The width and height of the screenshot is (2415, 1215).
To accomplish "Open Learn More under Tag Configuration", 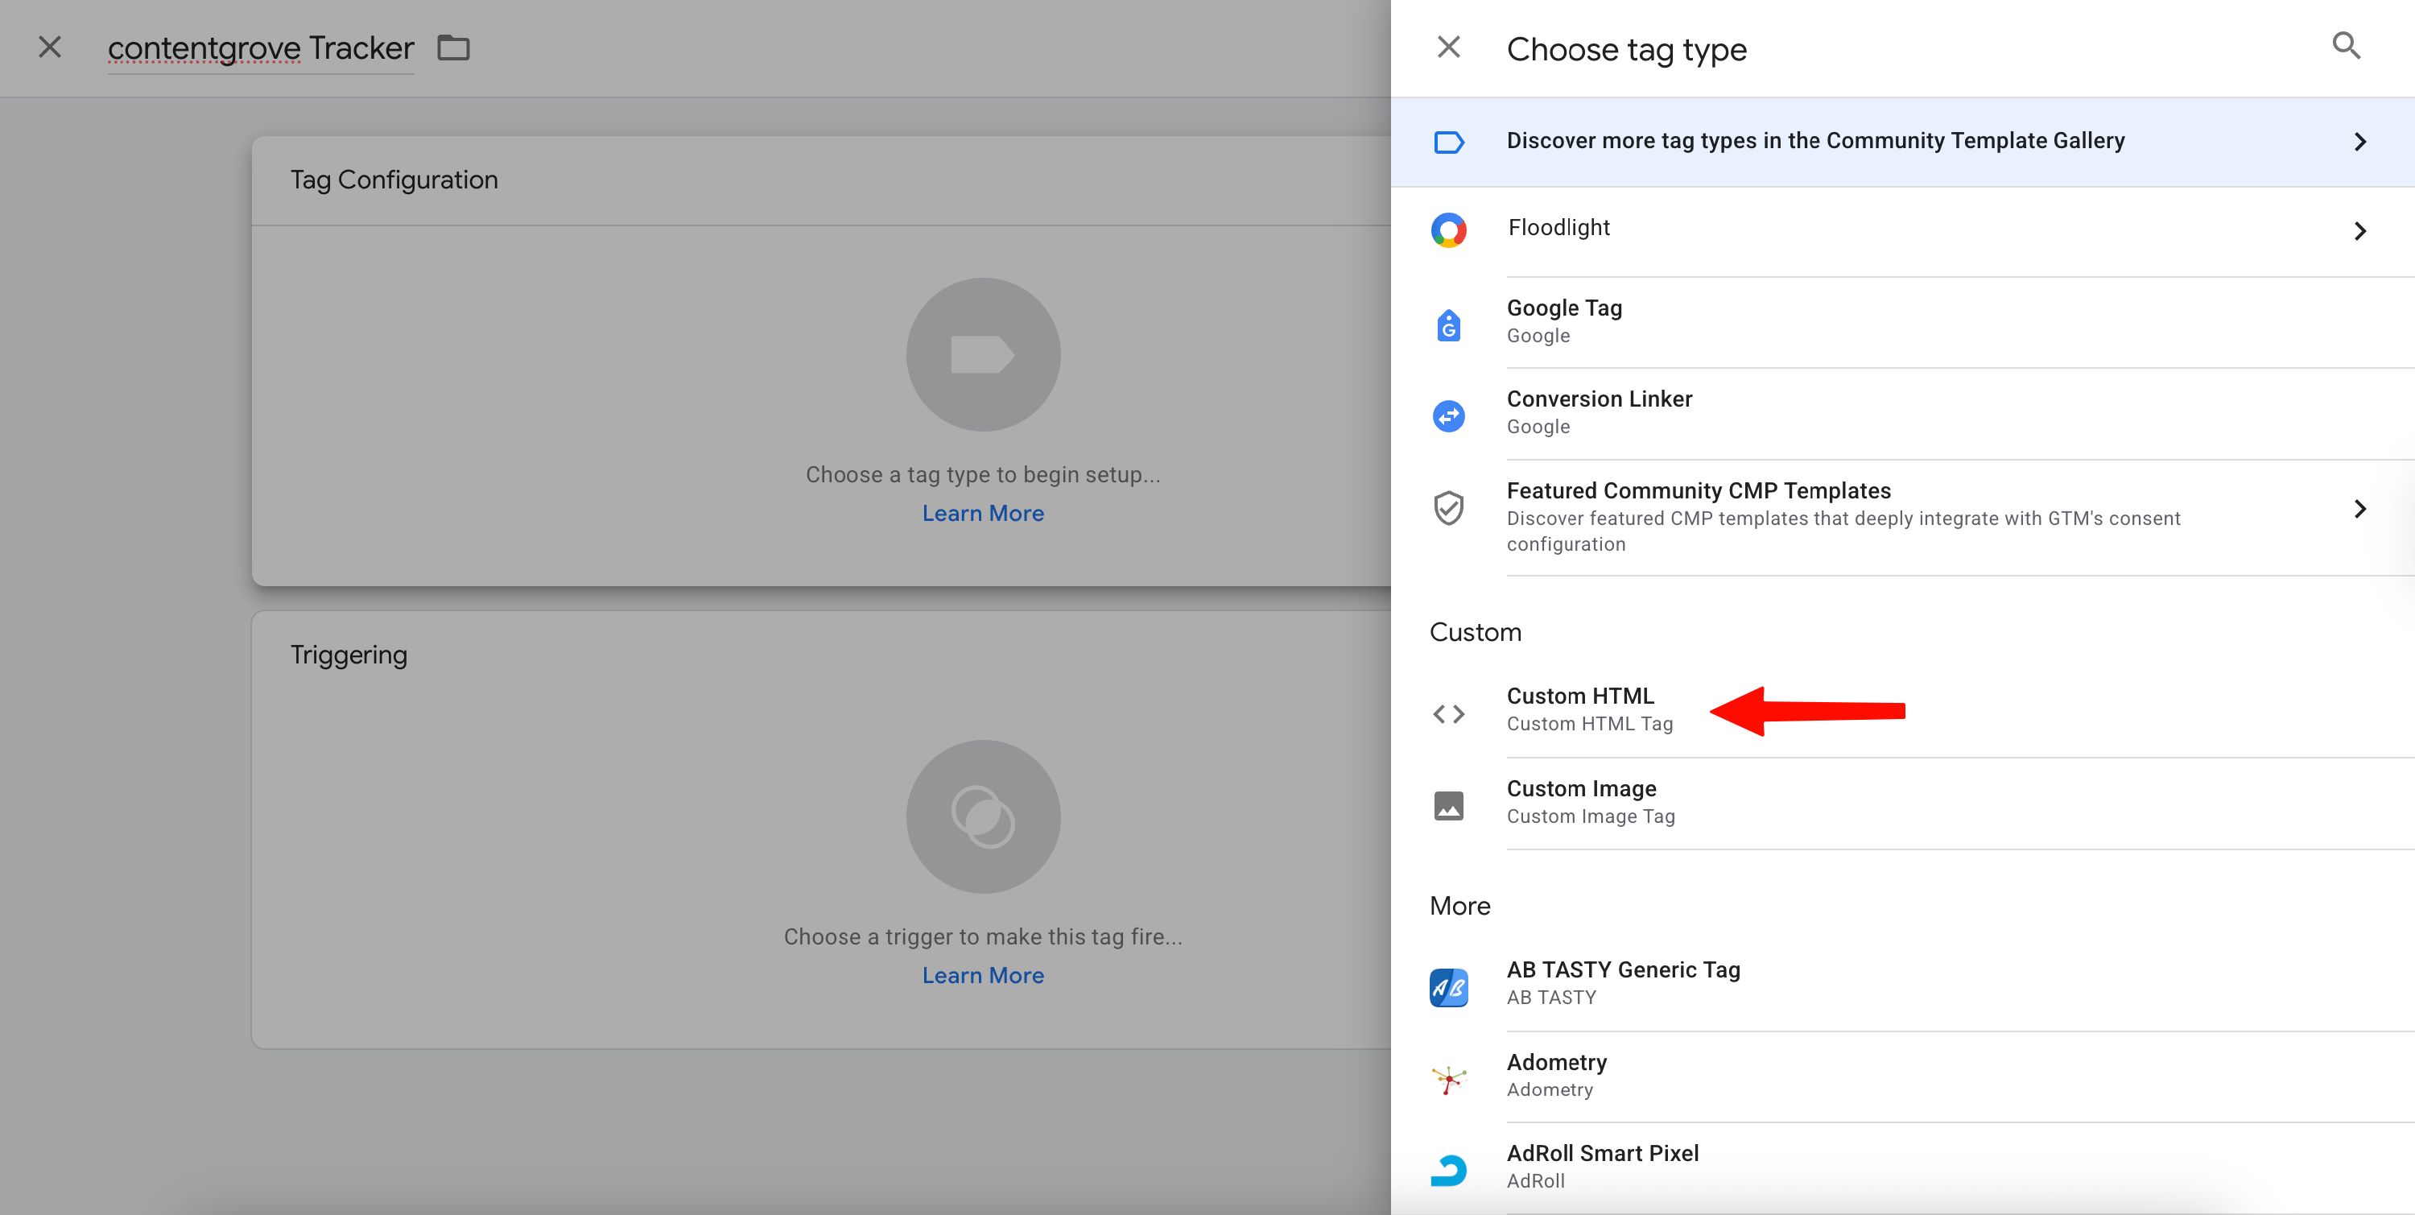I will pos(982,513).
